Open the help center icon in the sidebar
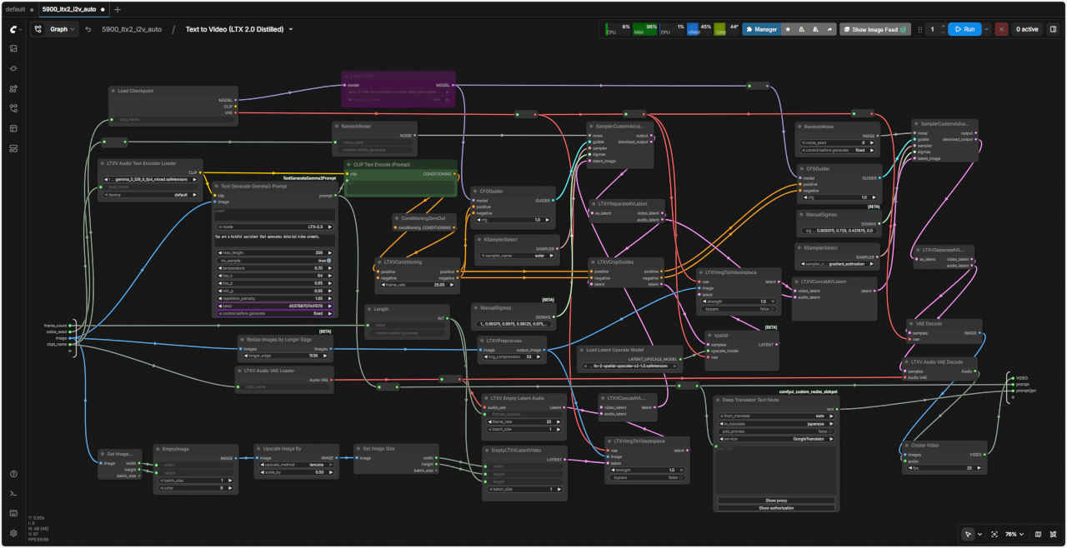The height and width of the screenshot is (548, 1067). pos(13,474)
